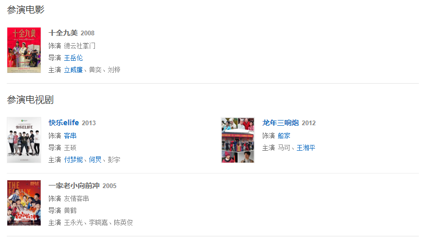This screenshot has width=423, height=239.
Task: Click the 船家 role link
Action: (284, 136)
